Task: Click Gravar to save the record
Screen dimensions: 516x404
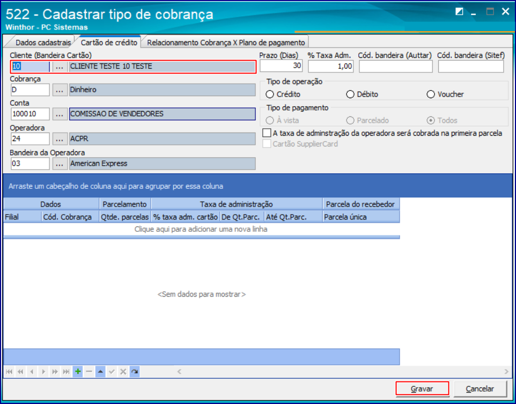Action: pyautogui.click(x=422, y=388)
